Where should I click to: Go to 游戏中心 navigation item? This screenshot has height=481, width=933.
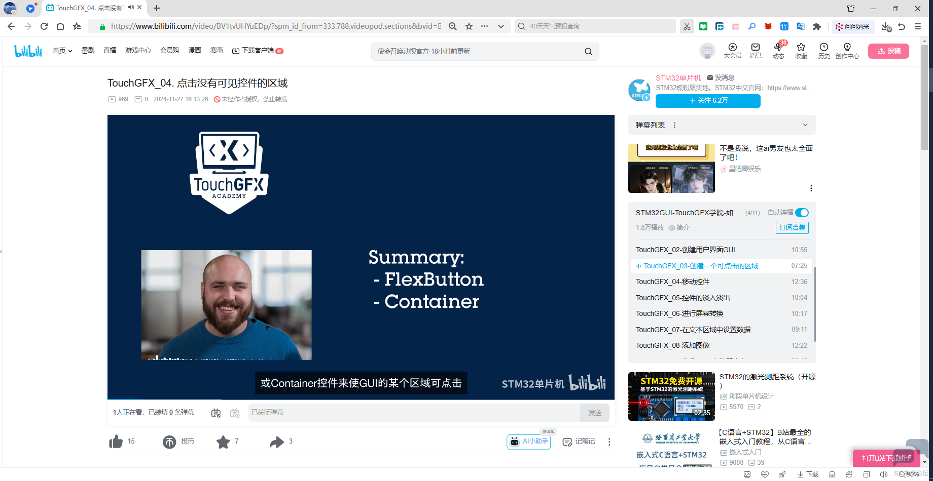138,51
